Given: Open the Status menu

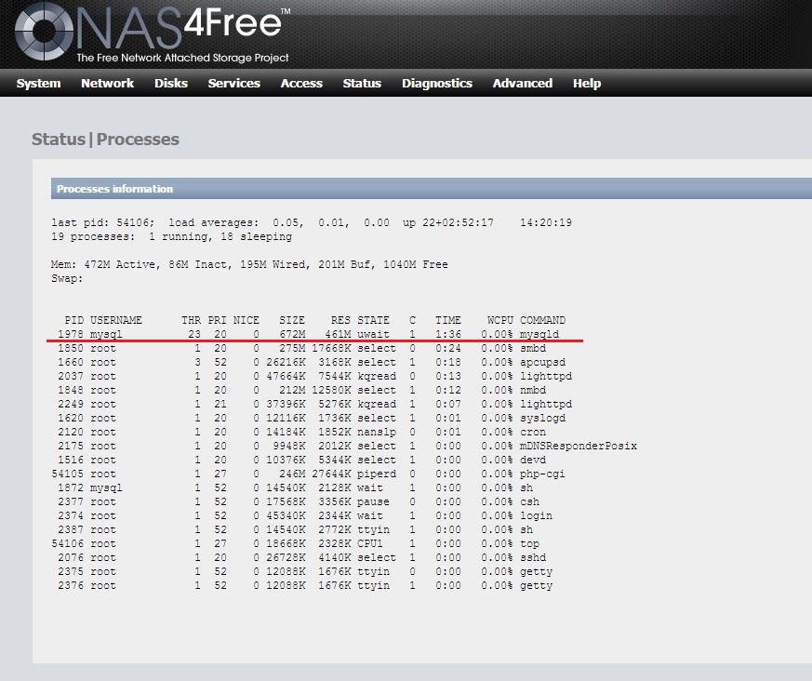Looking at the screenshot, I should (362, 84).
